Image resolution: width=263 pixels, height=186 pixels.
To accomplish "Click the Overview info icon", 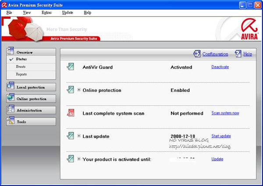I will coord(11,51).
